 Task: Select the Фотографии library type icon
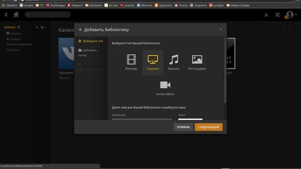pyautogui.click(x=197, y=60)
